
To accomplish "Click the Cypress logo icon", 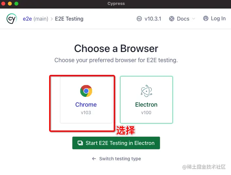I will (11, 19).
